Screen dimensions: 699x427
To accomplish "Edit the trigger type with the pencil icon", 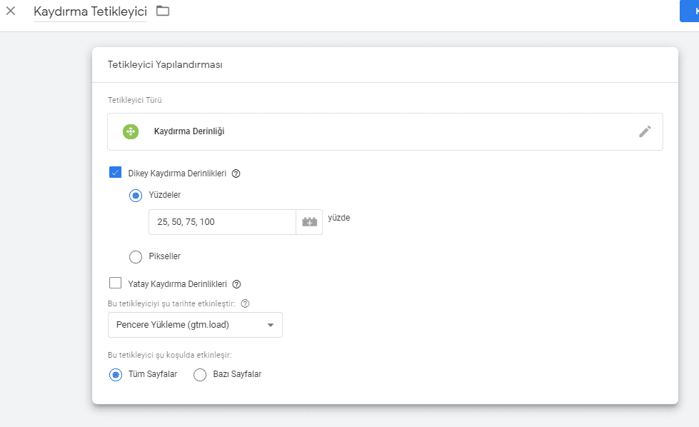I will [645, 131].
